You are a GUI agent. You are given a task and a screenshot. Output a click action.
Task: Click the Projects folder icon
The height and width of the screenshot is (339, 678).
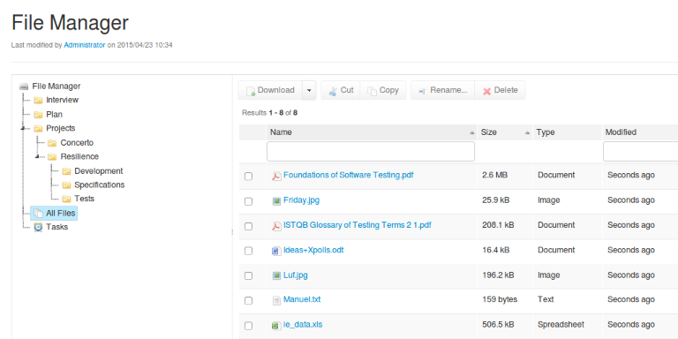[x=38, y=128]
